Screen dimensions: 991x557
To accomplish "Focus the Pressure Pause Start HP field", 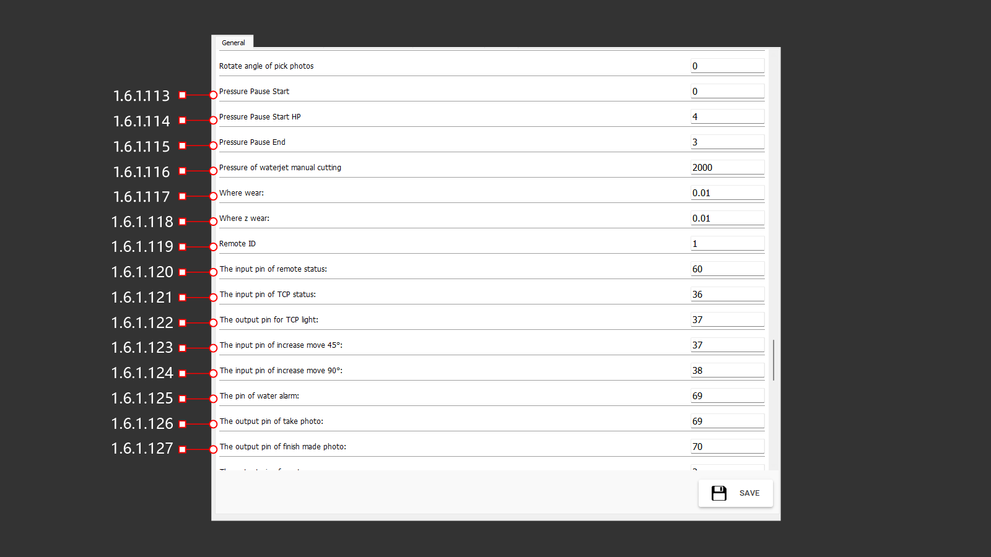I will (x=727, y=117).
